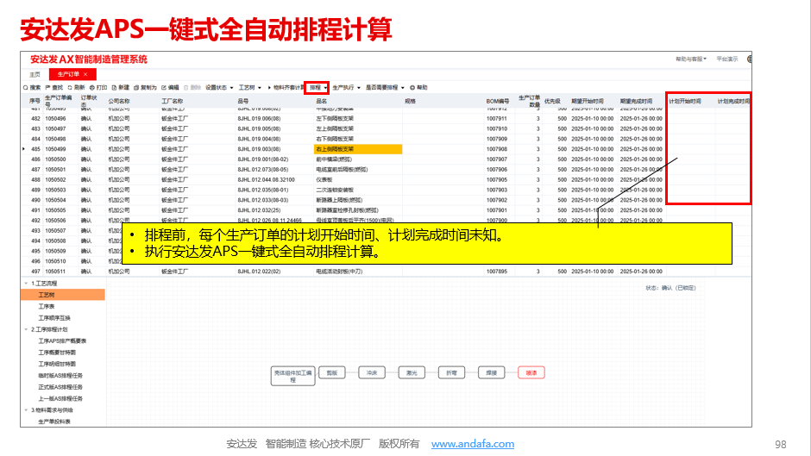This screenshot has width=811, height=456.
Task: Click the 复制为 copy-as toolbar icon
Action: pyautogui.click(x=136, y=87)
